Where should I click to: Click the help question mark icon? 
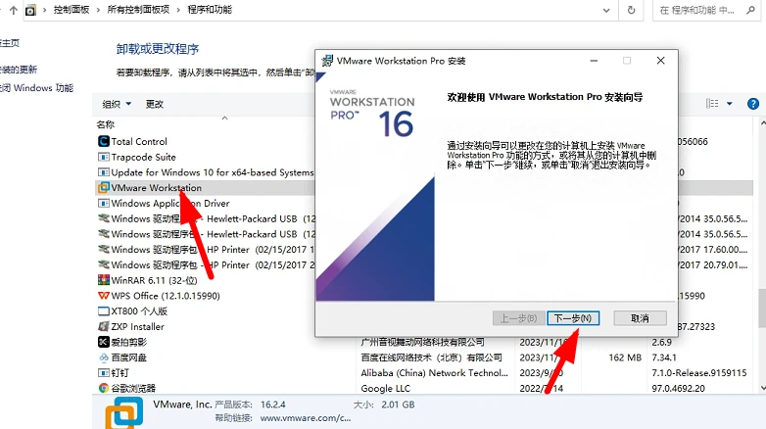point(753,104)
